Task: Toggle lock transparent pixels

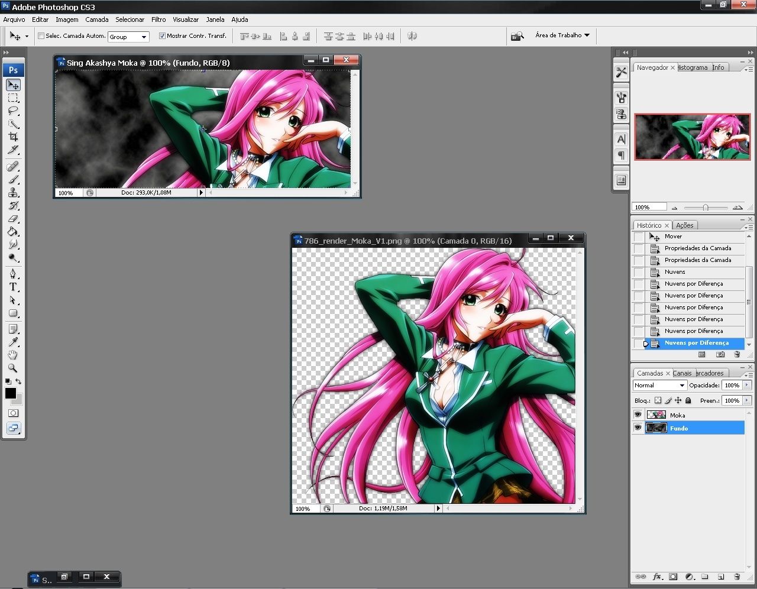Action: pos(658,400)
